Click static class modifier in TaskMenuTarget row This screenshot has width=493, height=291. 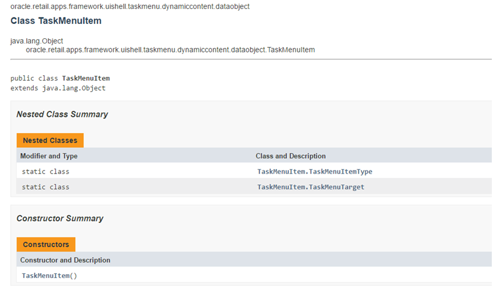(45, 187)
